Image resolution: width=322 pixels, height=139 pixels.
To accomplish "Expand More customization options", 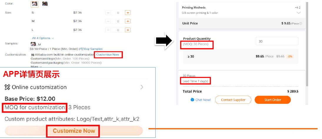I will tap(36, 67).
